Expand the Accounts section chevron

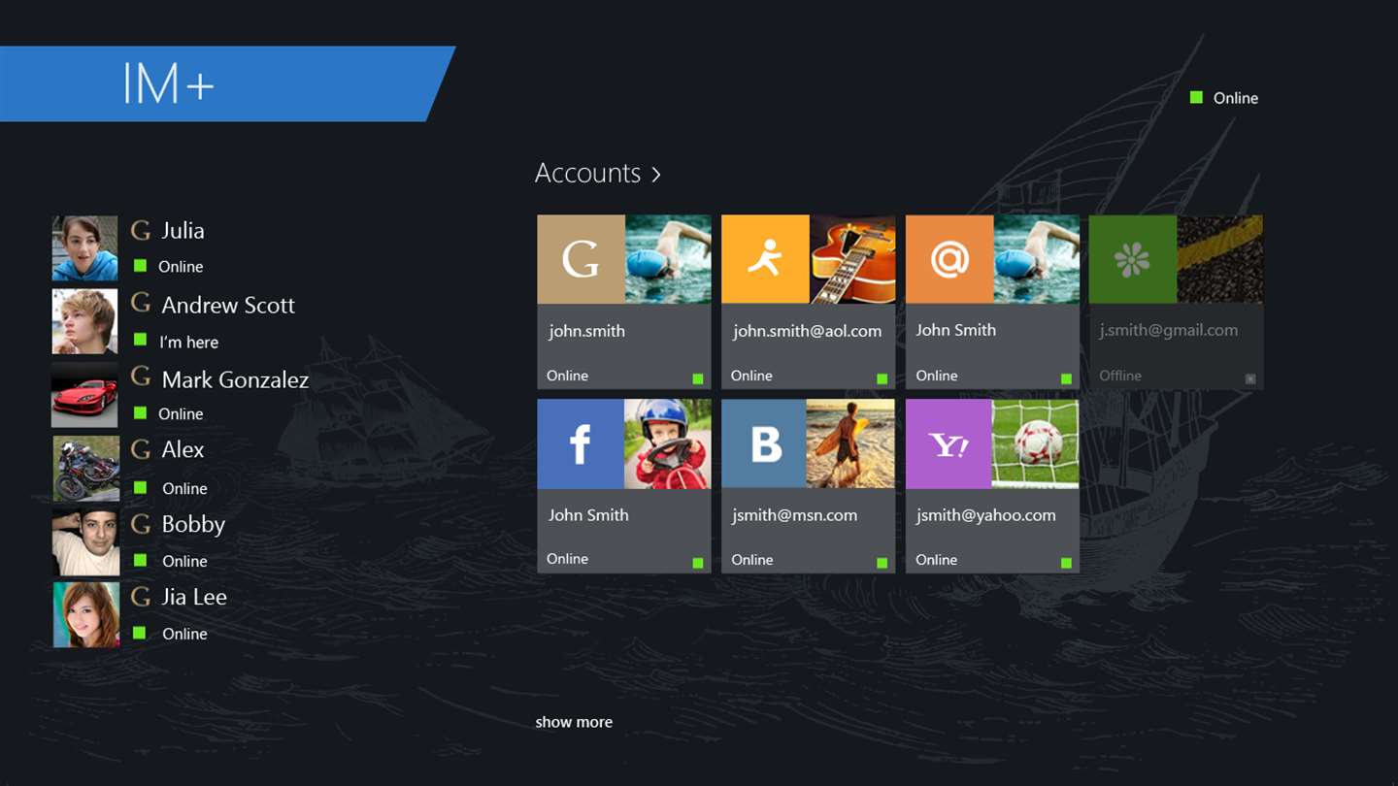[x=656, y=174]
